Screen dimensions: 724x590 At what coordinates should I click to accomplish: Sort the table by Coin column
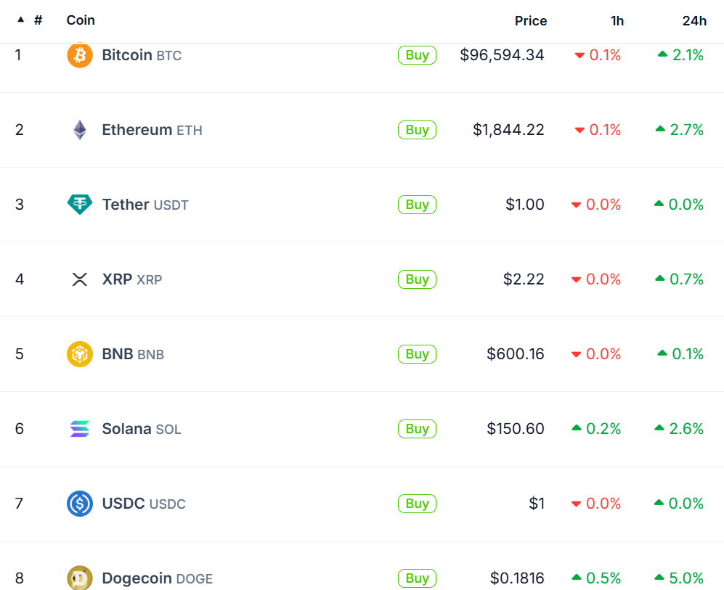81,20
